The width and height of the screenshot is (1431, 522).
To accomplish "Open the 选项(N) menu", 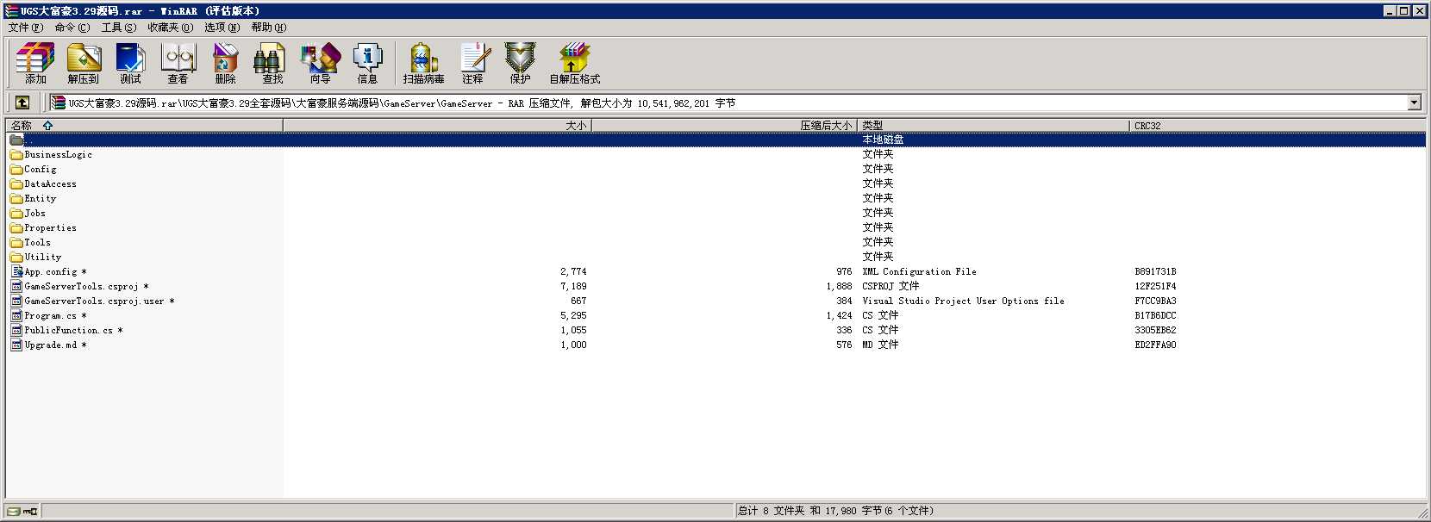I will 222,28.
